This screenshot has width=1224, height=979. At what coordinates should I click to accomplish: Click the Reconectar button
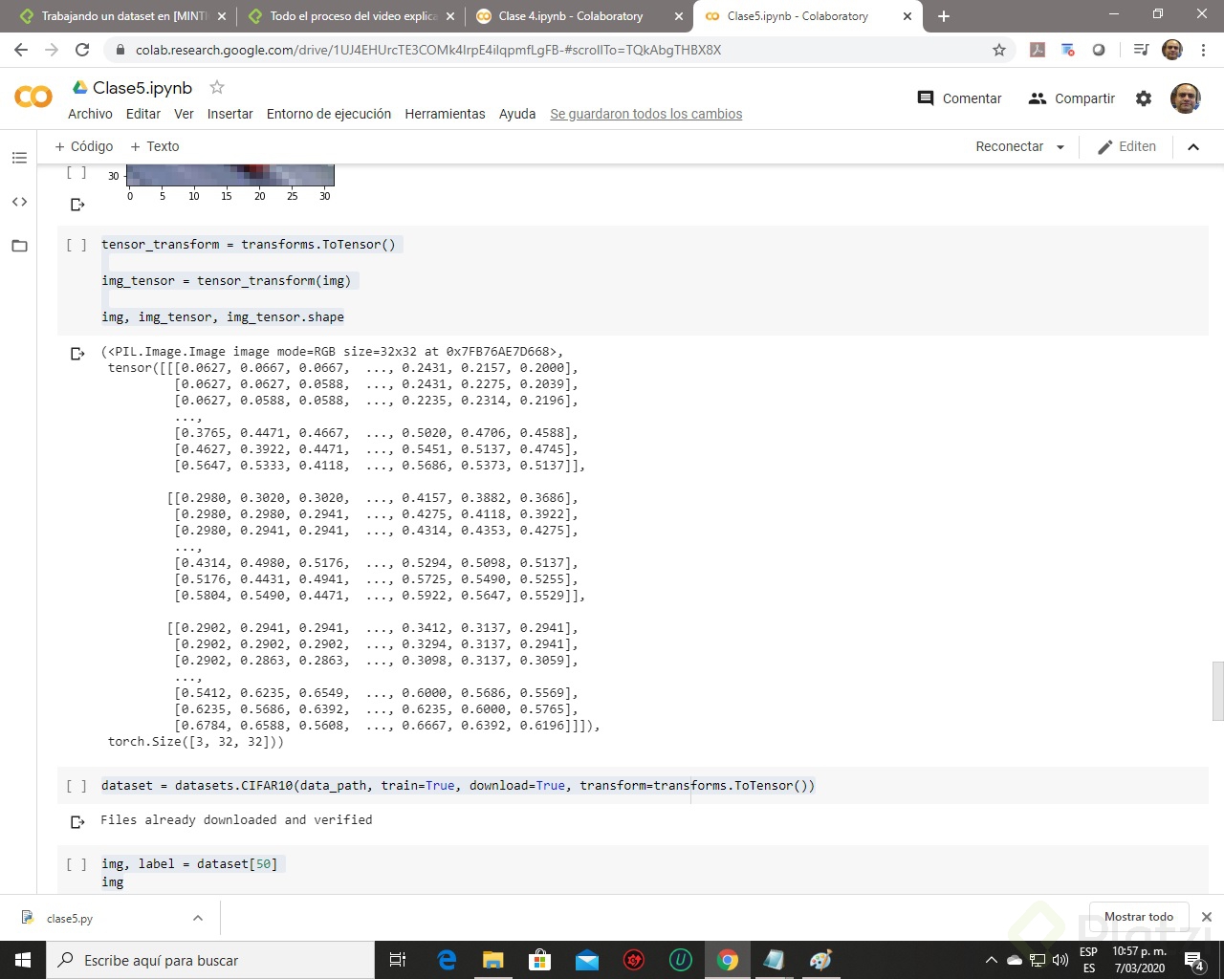click(1009, 146)
